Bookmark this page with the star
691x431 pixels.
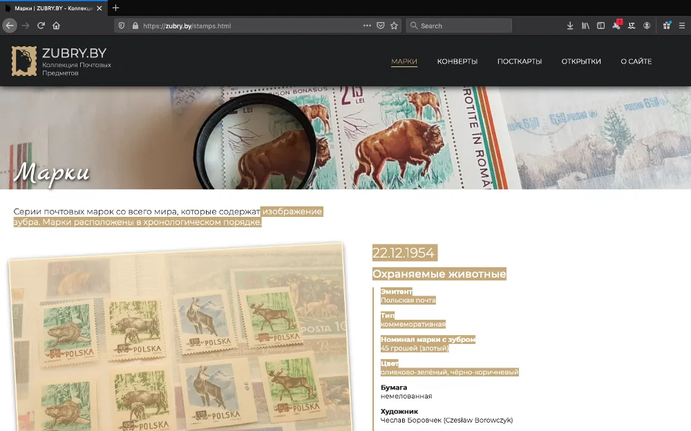pos(394,26)
